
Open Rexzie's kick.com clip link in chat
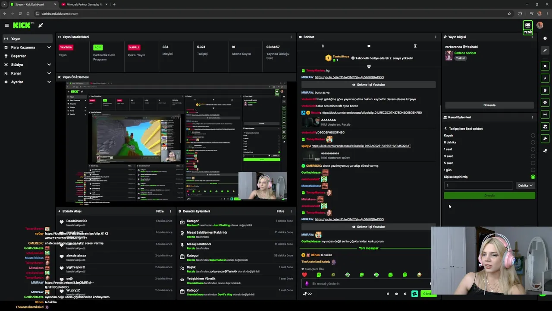[x=371, y=112]
